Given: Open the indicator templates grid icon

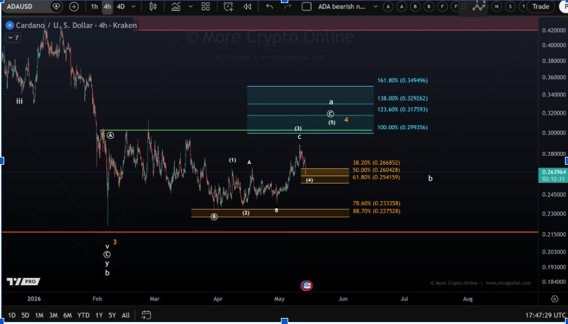Looking at the screenshot, I should click(205, 7).
